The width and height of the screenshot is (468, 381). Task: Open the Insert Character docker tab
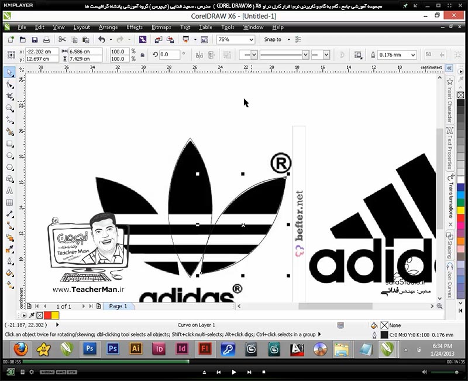pos(450,100)
